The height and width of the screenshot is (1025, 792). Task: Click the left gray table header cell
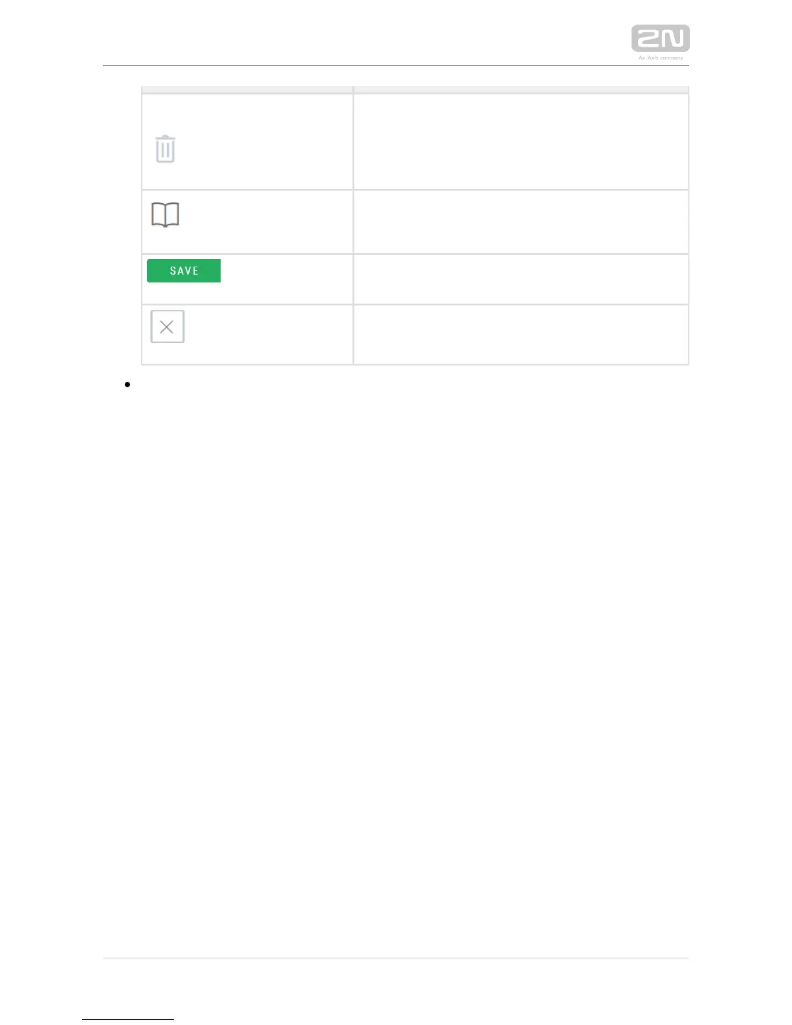247,89
